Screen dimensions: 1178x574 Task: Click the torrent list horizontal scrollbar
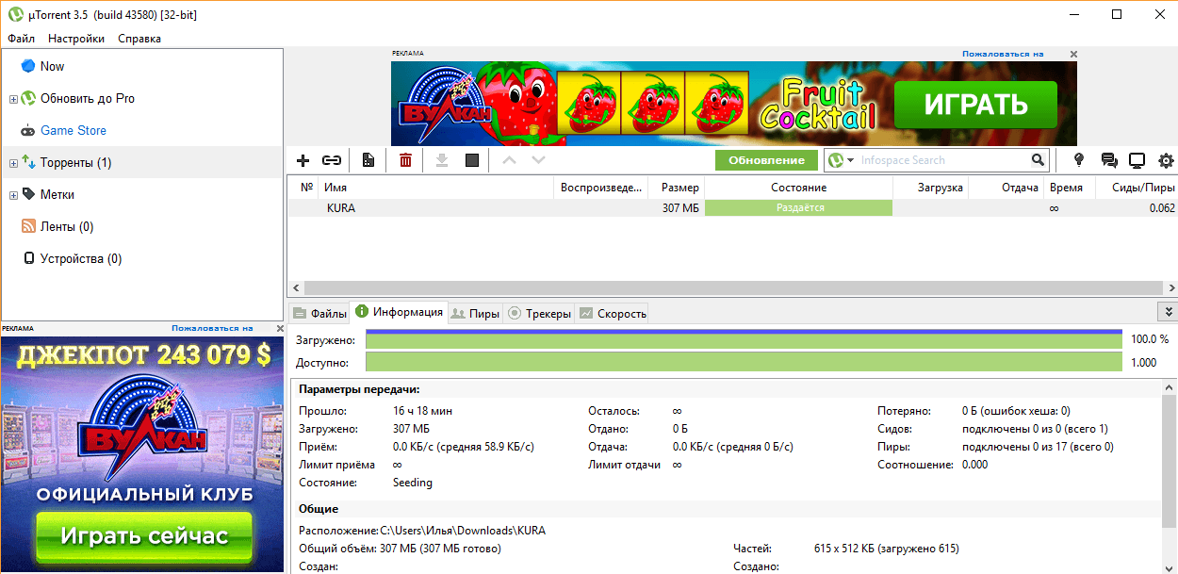coord(732,287)
